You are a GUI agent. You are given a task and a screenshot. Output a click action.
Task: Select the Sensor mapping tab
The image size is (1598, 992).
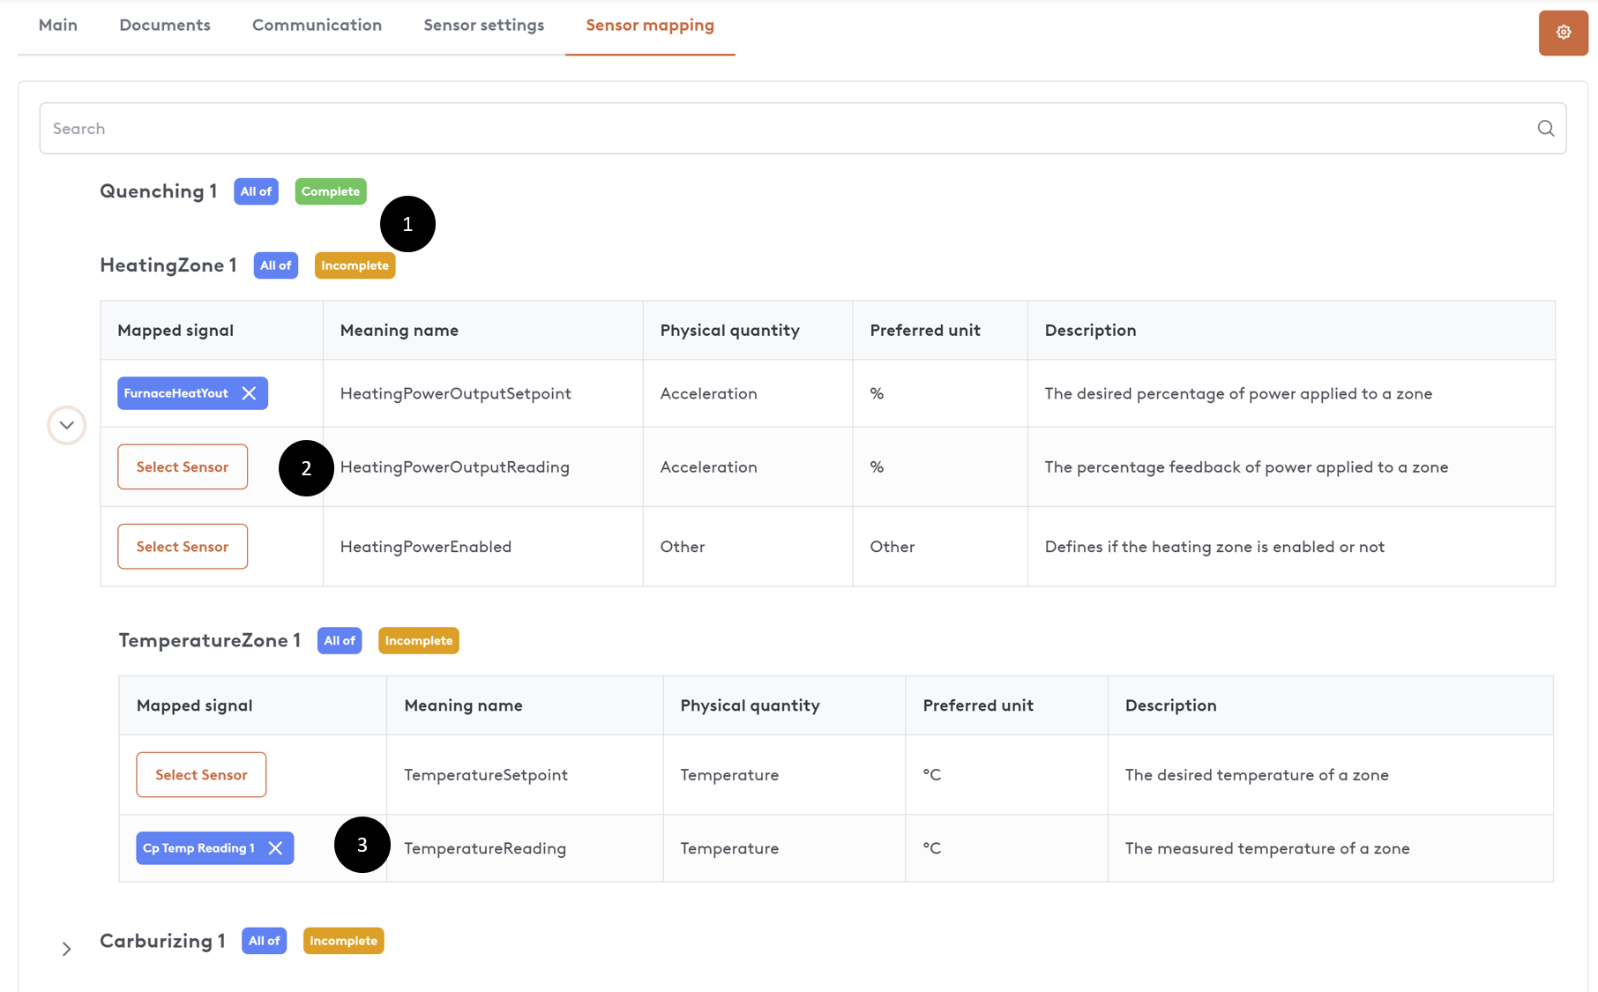coord(650,26)
